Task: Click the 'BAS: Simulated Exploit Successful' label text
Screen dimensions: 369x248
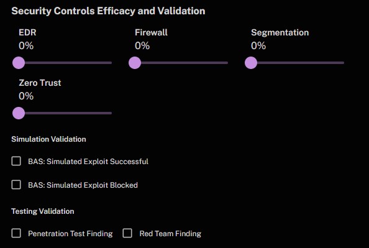Action: click(88, 162)
